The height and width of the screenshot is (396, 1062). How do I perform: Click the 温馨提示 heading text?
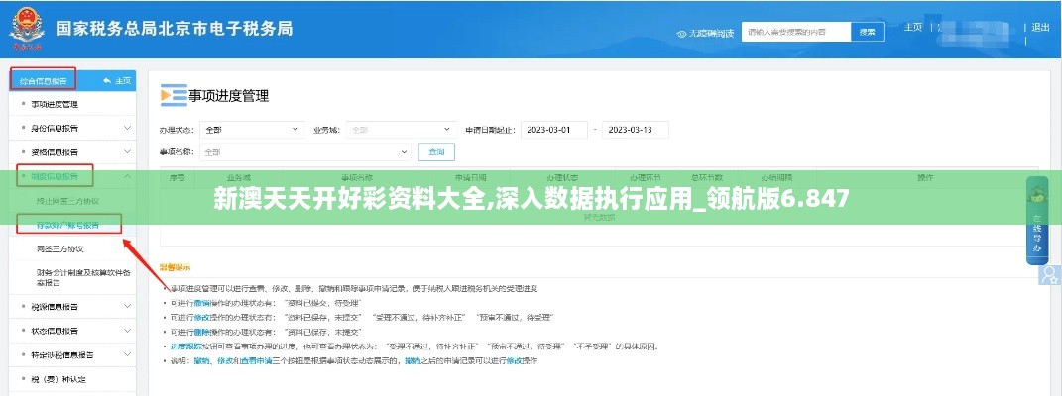coord(176,267)
